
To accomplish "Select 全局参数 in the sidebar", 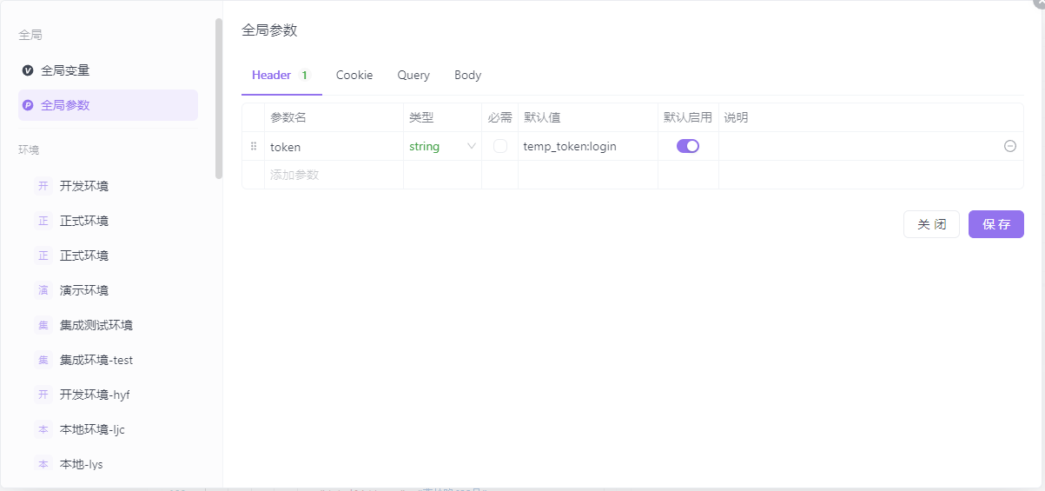I will (x=108, y=105).
